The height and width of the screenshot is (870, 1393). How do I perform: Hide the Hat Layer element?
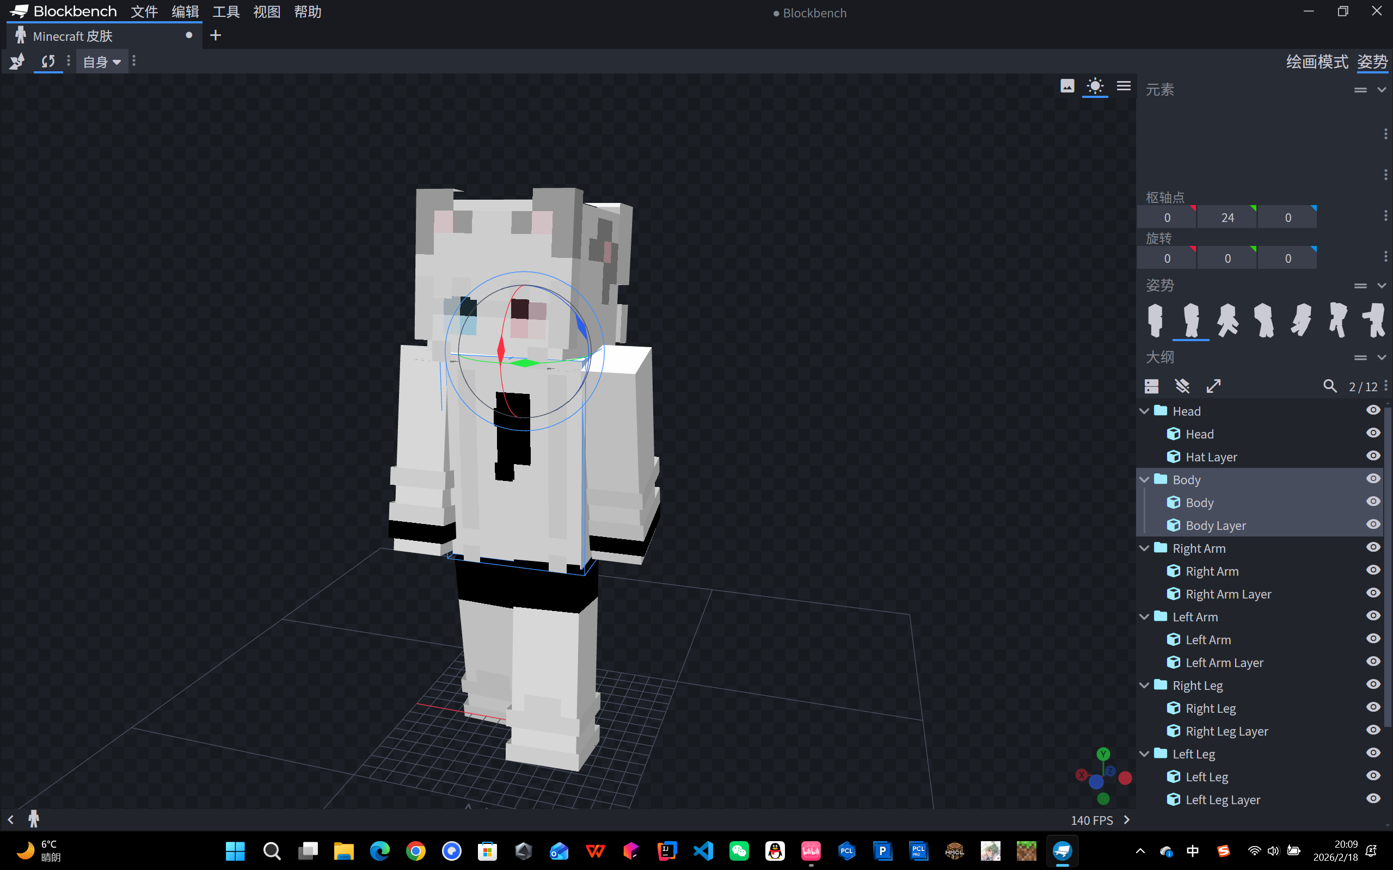[1373, 456]
